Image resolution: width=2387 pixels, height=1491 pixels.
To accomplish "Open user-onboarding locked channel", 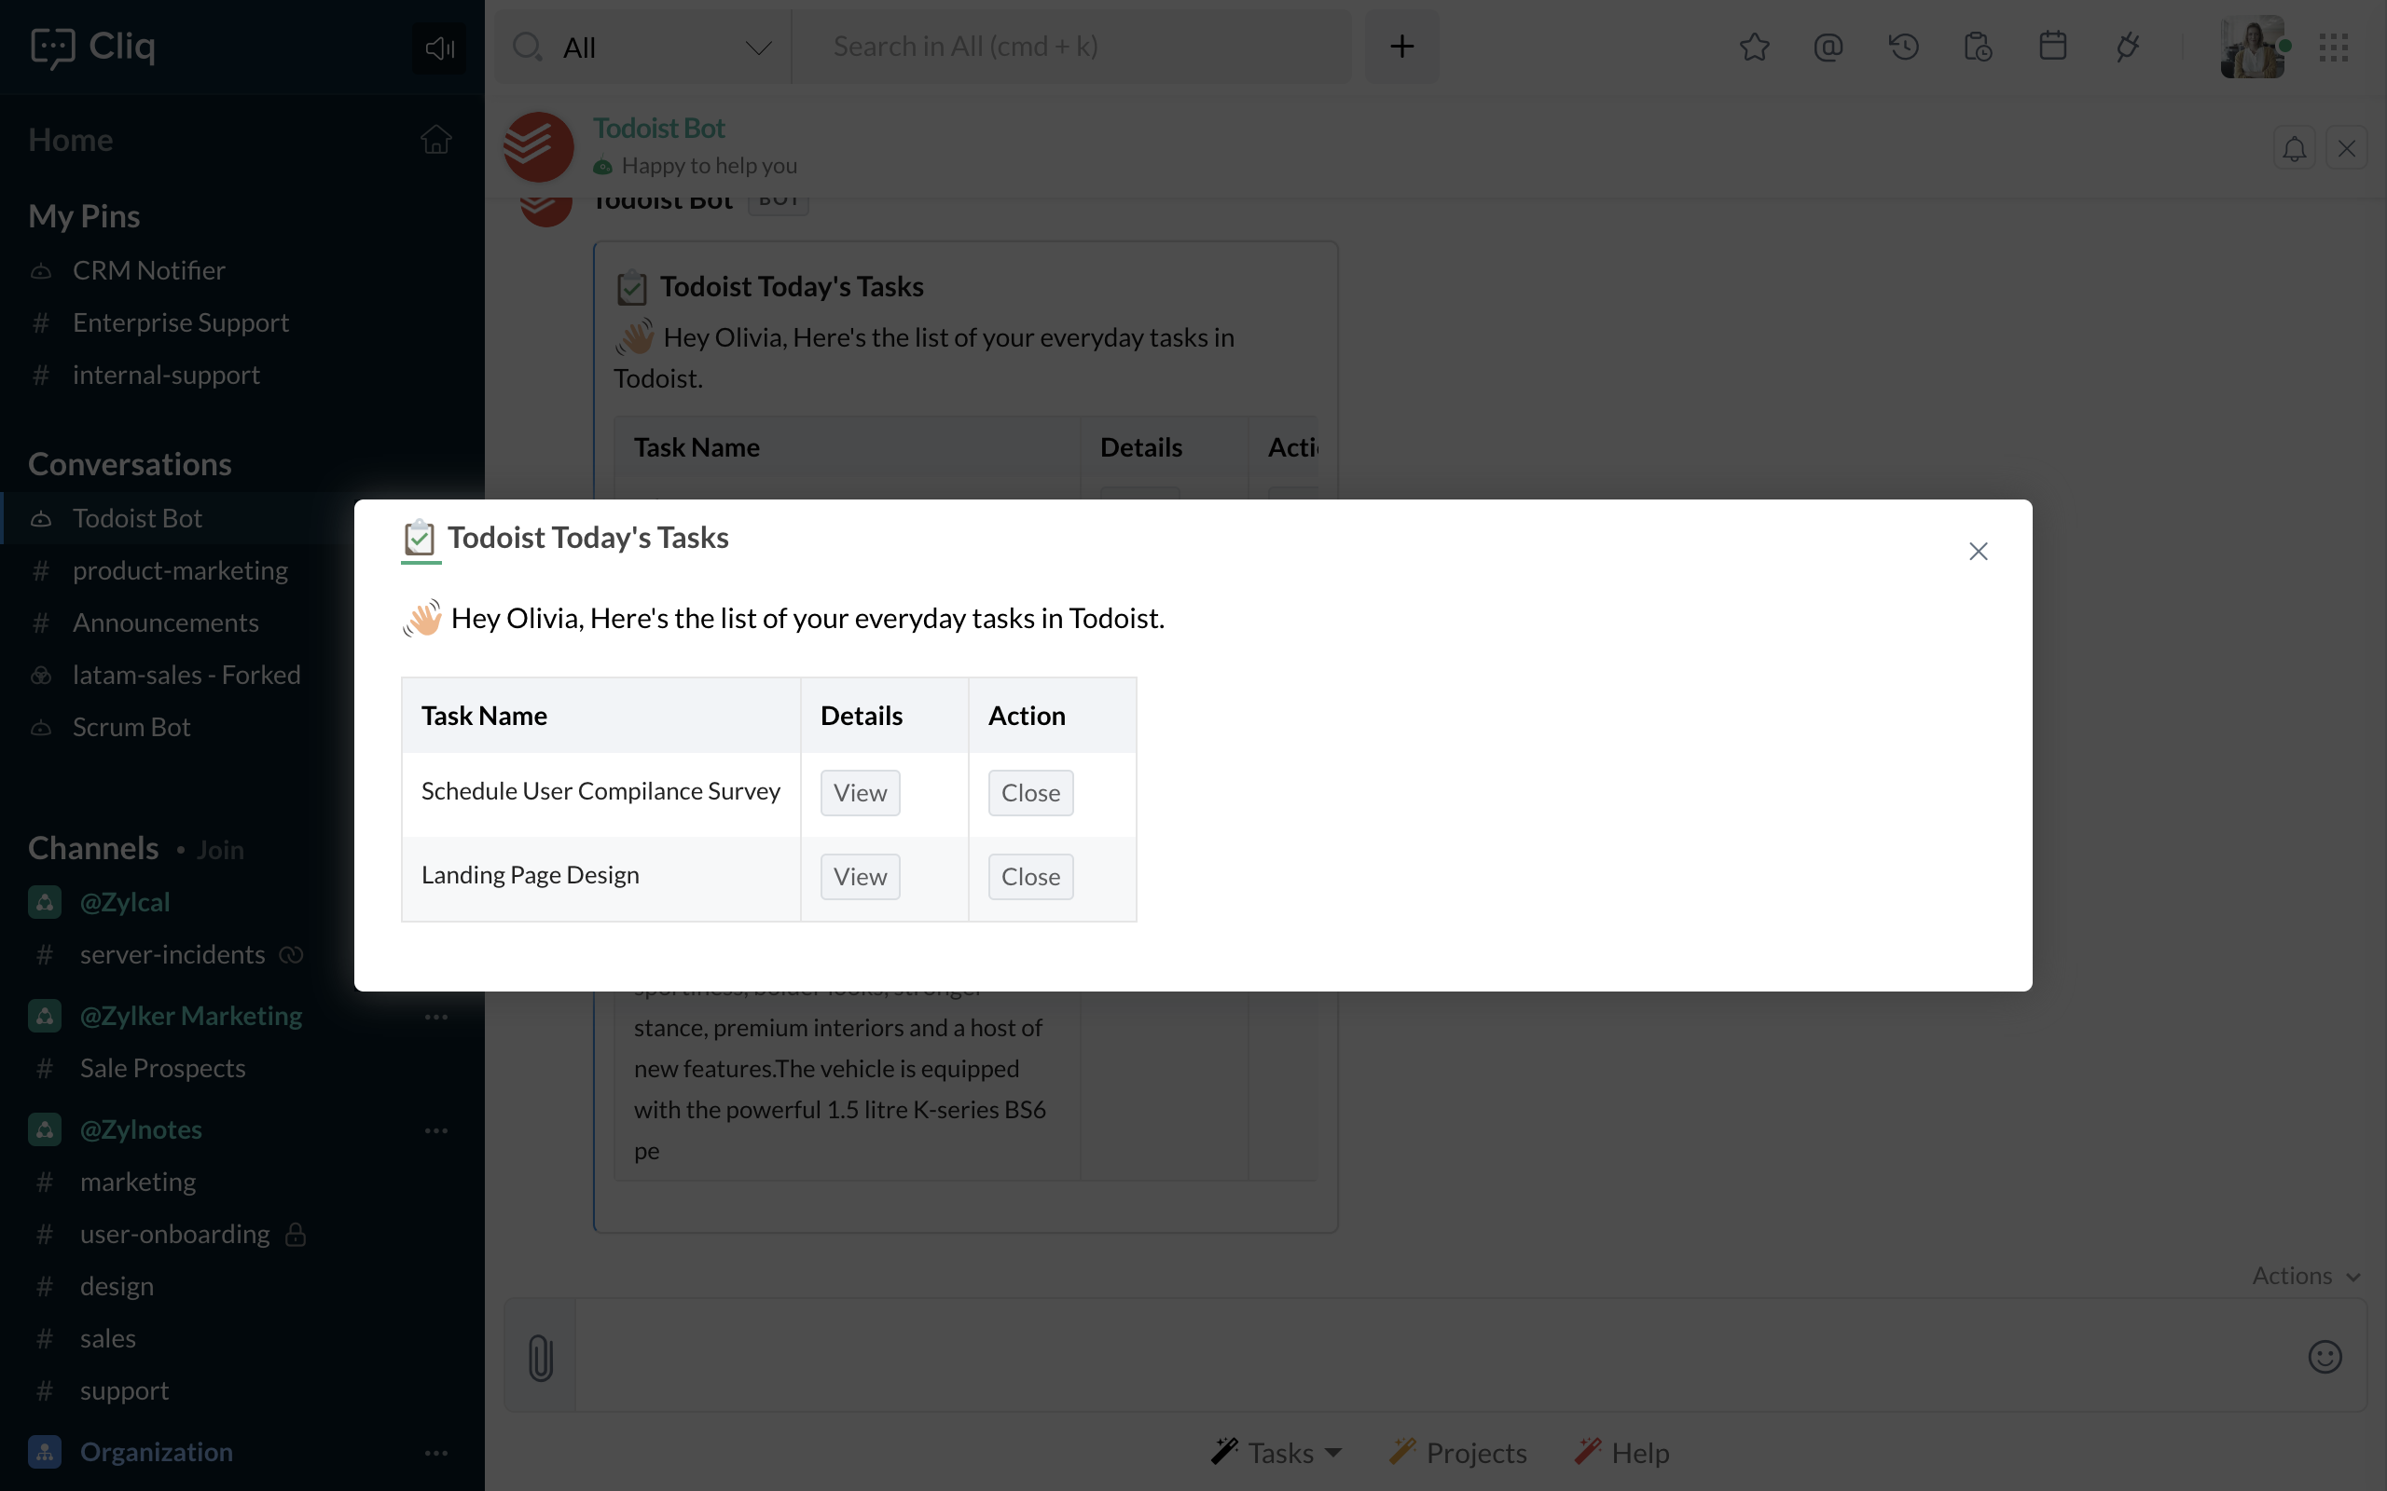I will (174, 1234).
